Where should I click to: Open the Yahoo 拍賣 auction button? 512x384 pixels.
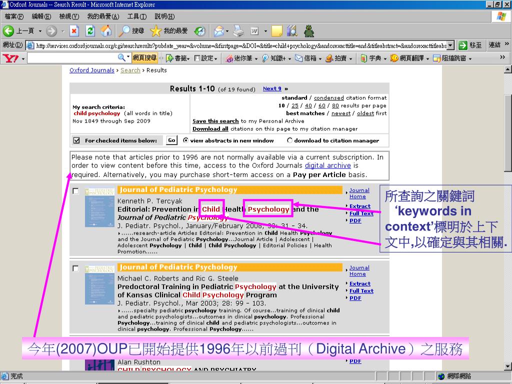(x=339, y=58)
